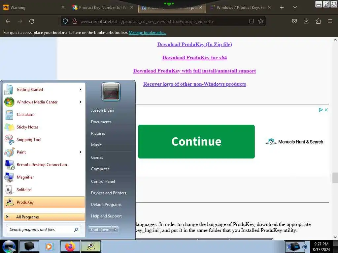
Task: Open Help and Support
Action: (106, 216)
